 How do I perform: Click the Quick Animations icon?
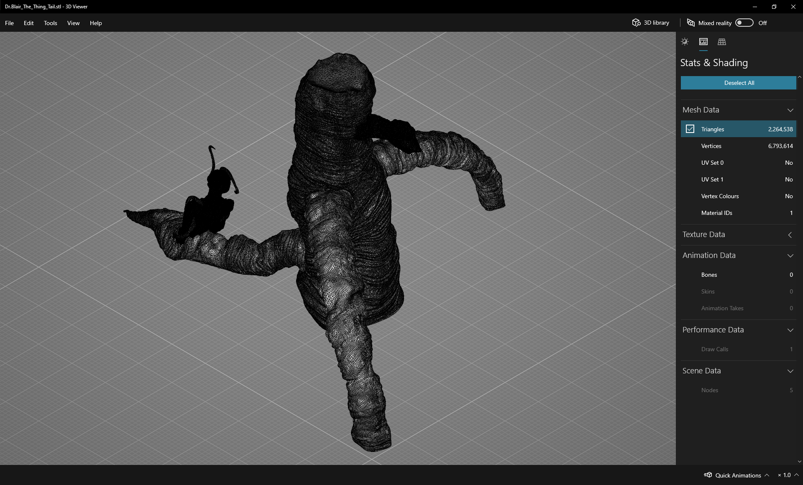(708, 475)
